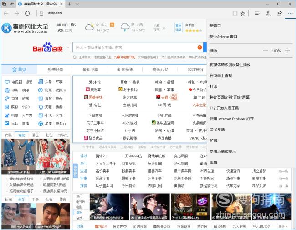Open reading view book icon
Viewport: 296px width, 230px height.
[x=235, y=13]
